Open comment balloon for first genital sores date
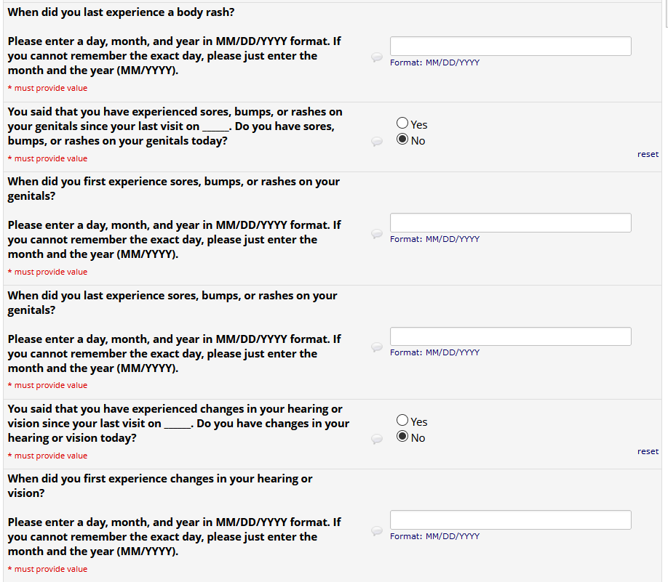668x582 pixels. (376, 234)
